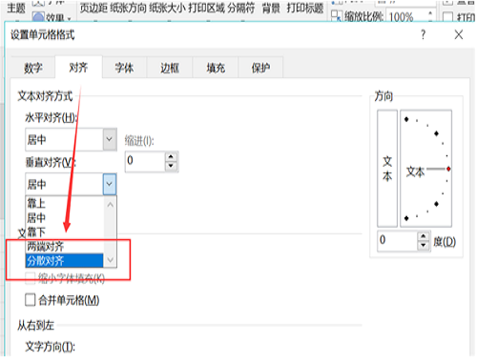
Task: Open the 保护 tab
Action: click(x=260, y=68)
